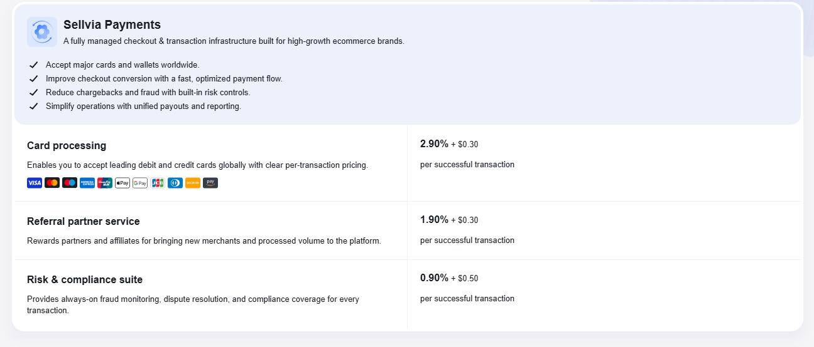Click the 'Risk & compliance suite' title
814x347 pixels.
85,280
